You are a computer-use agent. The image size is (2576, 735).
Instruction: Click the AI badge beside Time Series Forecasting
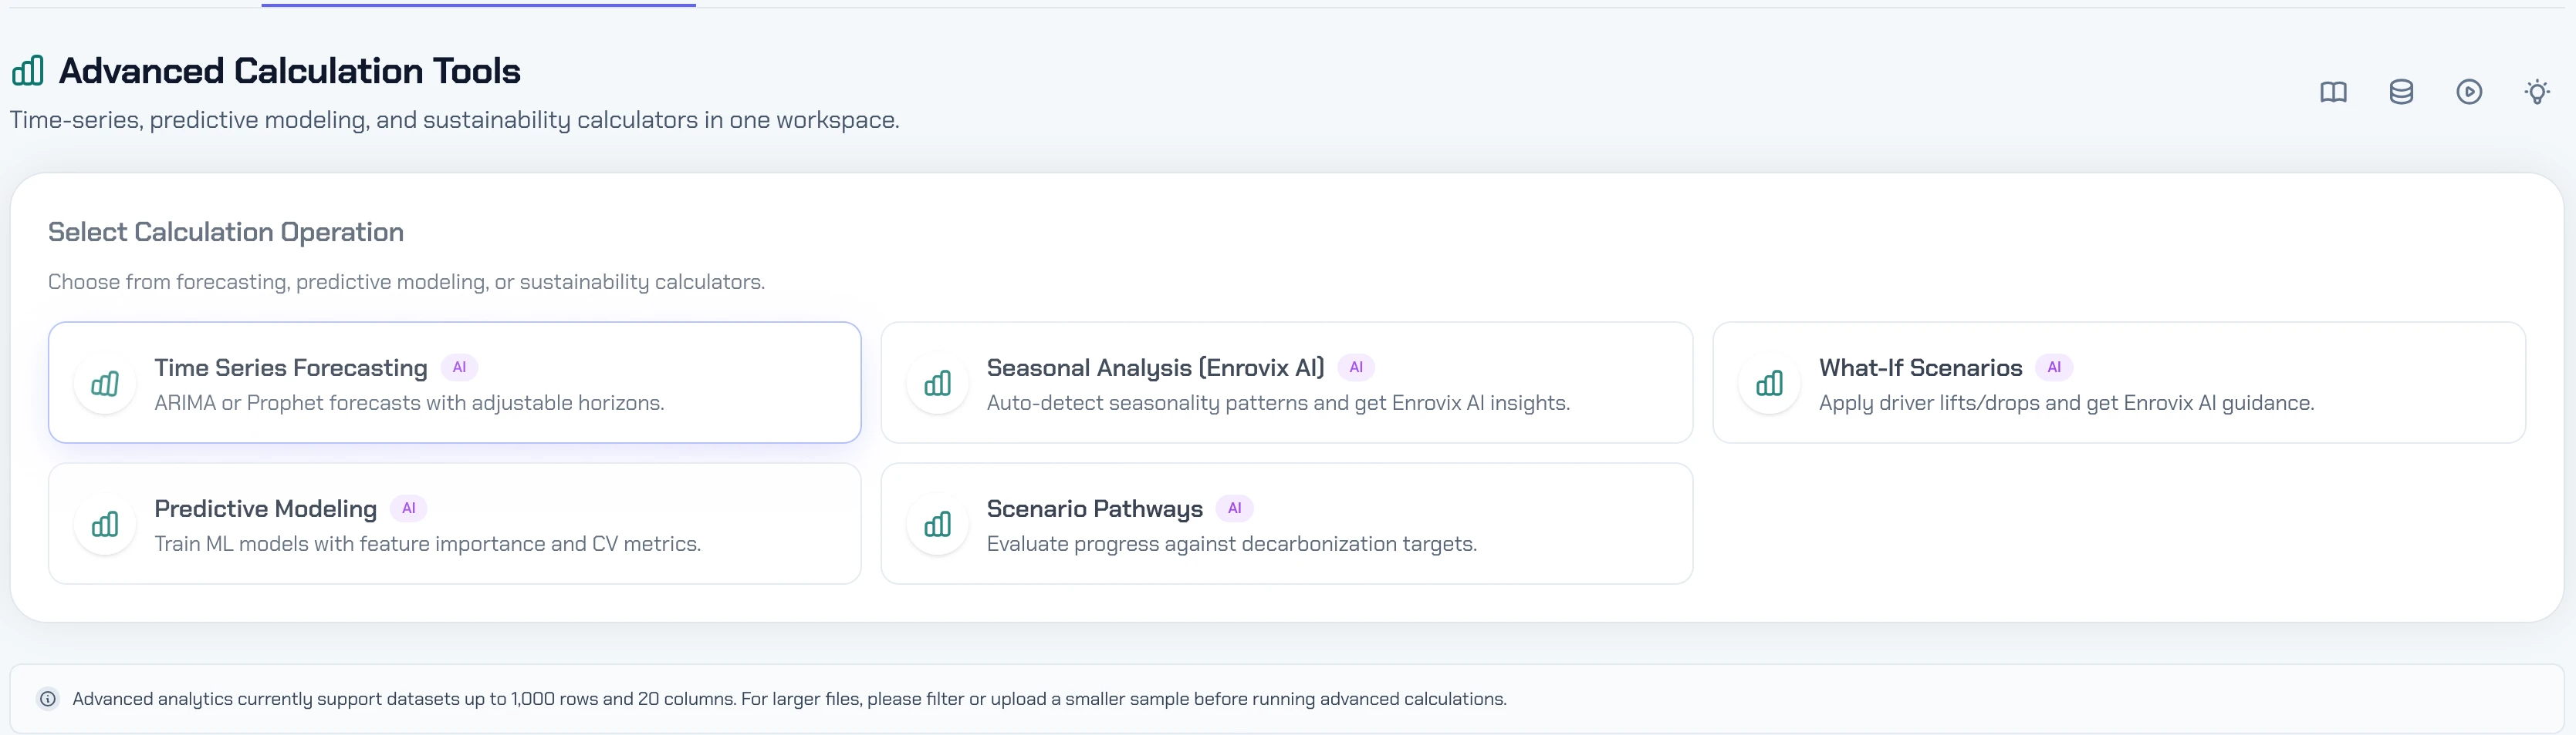(x=459, y=367)
